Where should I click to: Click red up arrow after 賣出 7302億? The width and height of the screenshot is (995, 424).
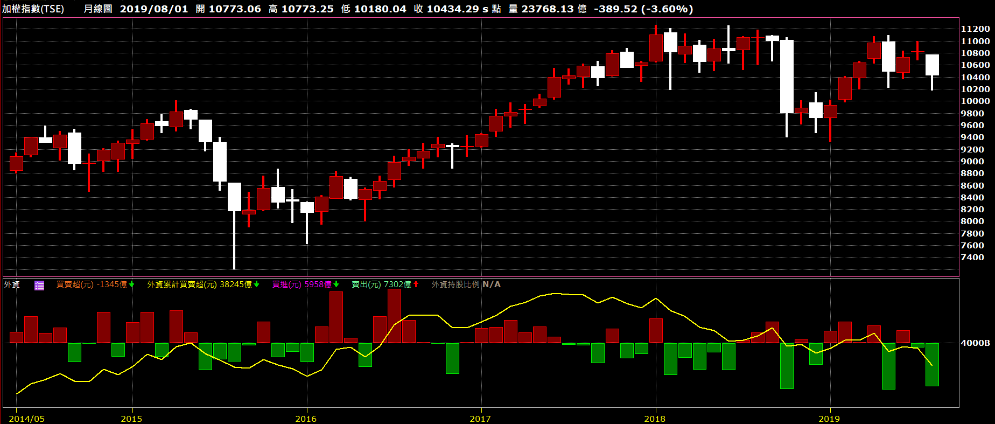pyautogui.click(x=416, y=284)
